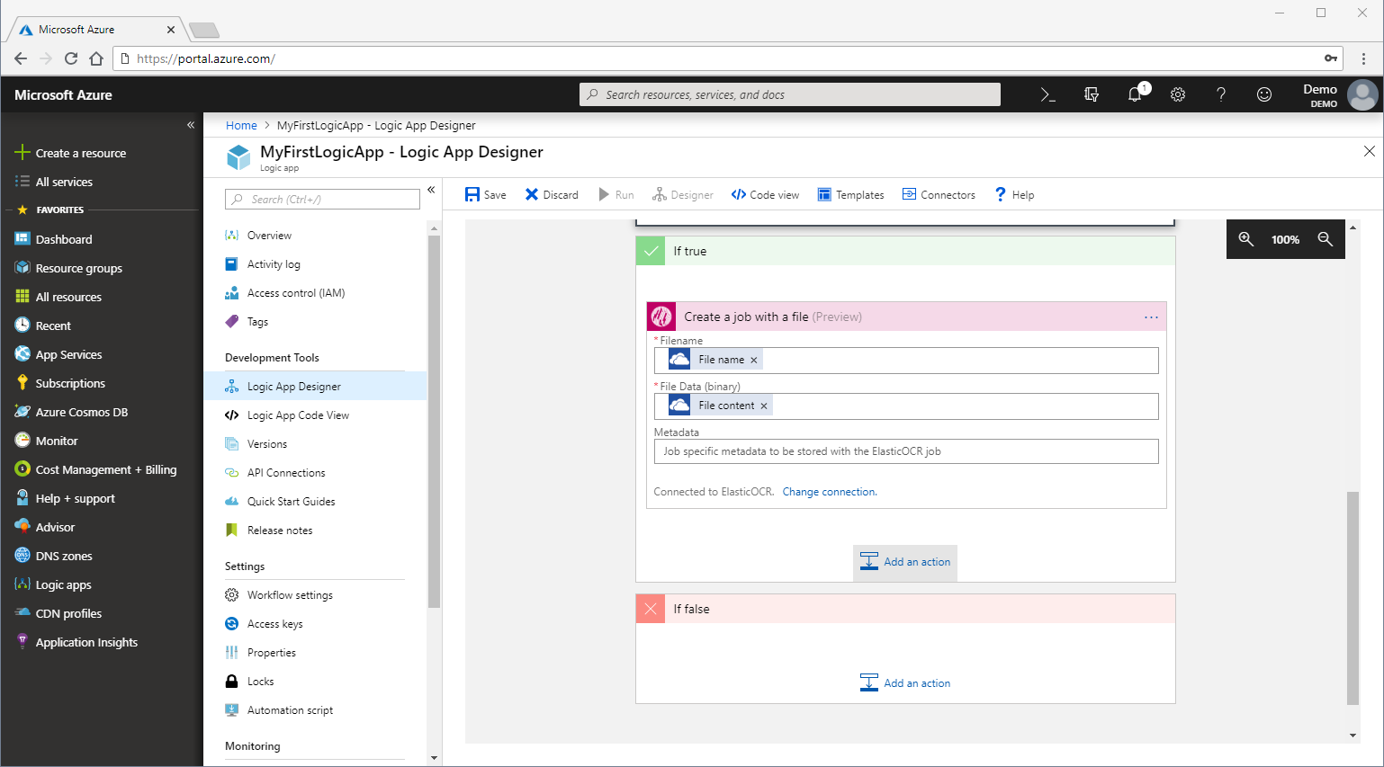Click the ElasticOCR connector icon
This screenshot has width=1384, height=767.
tap(661, 317)
